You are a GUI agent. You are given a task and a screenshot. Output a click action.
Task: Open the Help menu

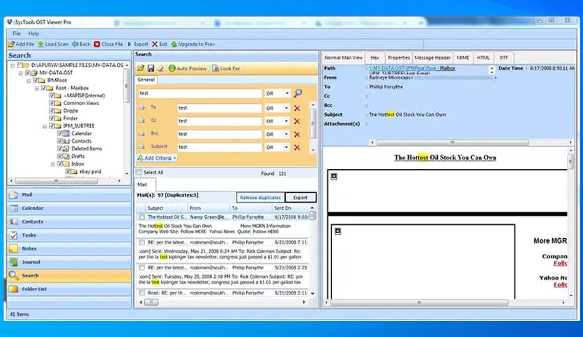[33, 33]
